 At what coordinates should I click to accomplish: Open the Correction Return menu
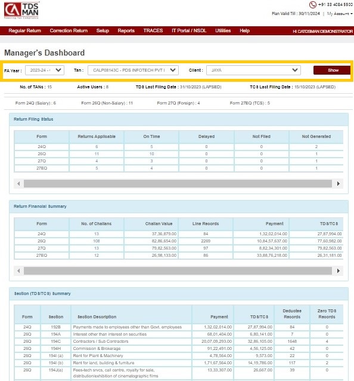click(69, 30)
